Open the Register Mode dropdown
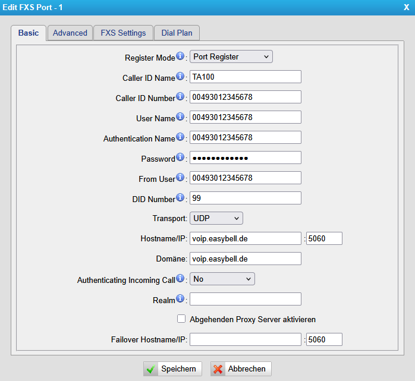415x381 pixels. 231,57
